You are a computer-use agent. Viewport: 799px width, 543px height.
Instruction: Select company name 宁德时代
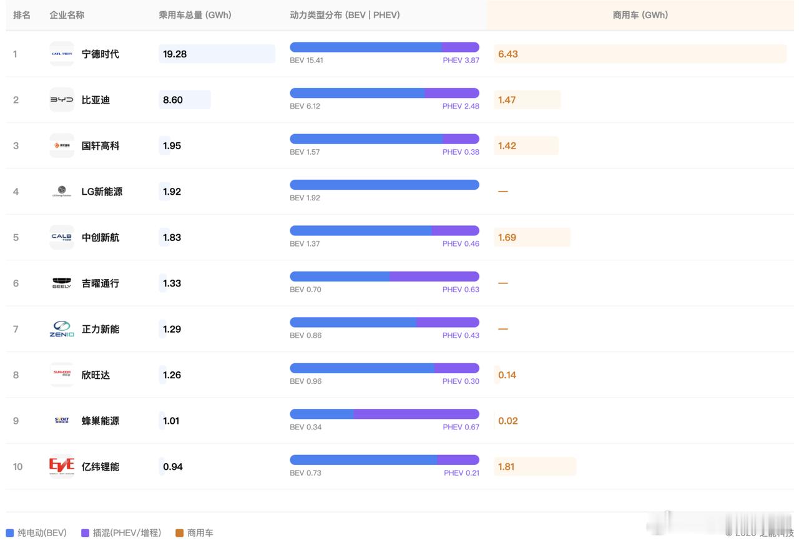coord(100,54)
